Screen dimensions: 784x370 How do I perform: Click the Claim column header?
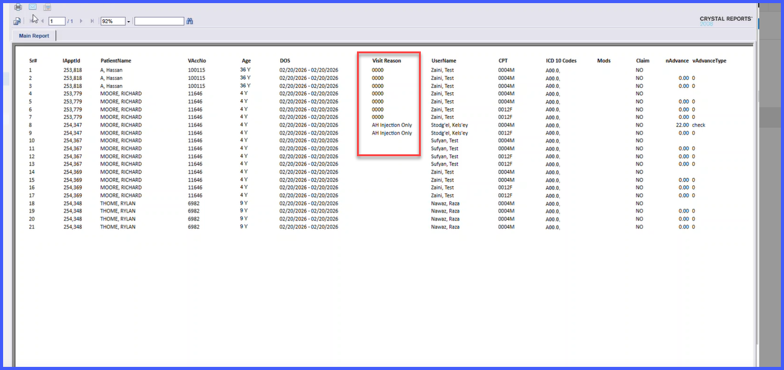(643, 61)
